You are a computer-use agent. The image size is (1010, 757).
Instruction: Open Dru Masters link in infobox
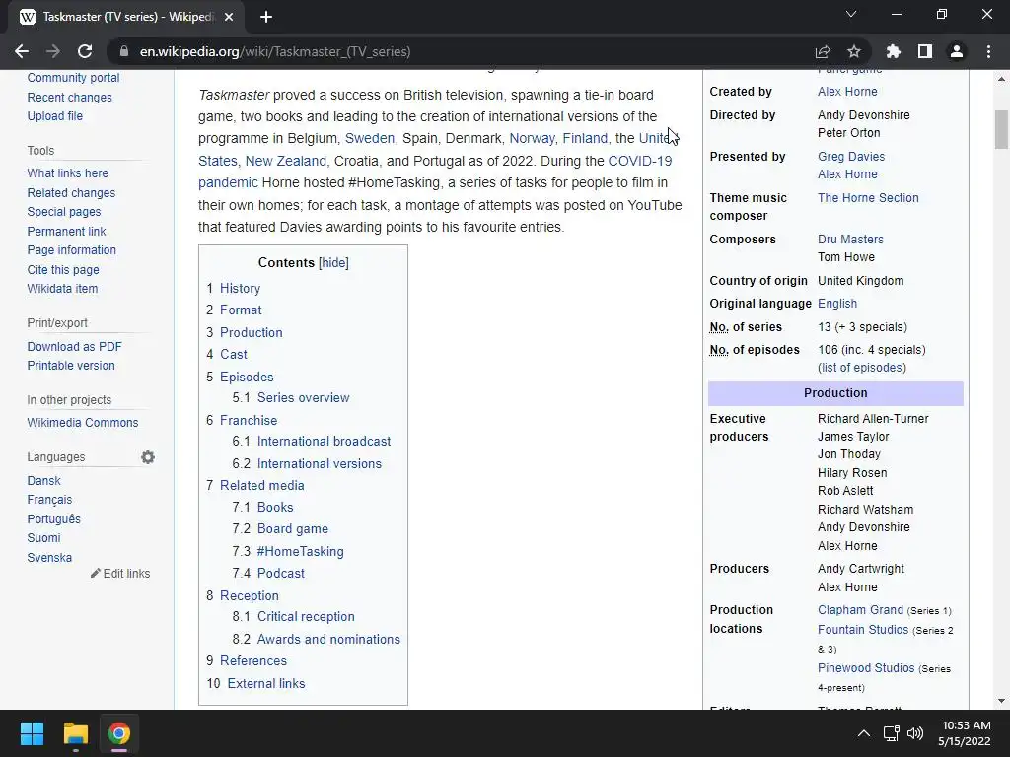click(850, 240)
